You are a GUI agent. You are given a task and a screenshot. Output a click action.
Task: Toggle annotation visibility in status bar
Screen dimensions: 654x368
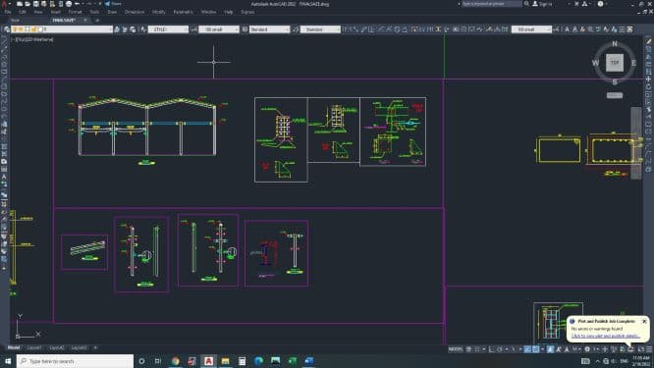pyautogui.click(x=550, y=349)
